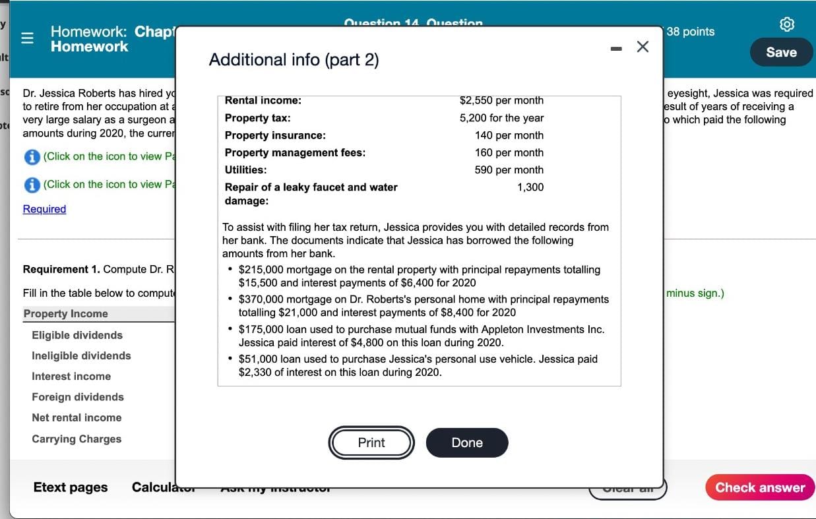816x519 pixels.
Task: Click the $370,000 mortgage bullet
Action: 424,305
